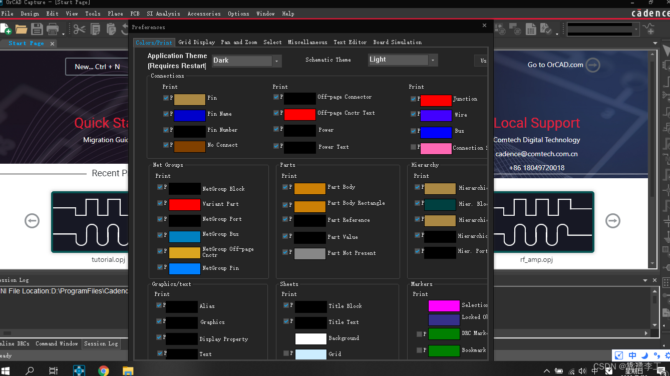Switch to the Grid Display tab
Viewport: 670px width, 376px height.
pyautogui.click(x=197, y=42)
